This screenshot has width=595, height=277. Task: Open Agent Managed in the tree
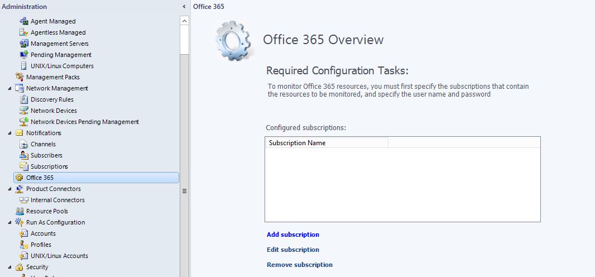click(53, 21)
